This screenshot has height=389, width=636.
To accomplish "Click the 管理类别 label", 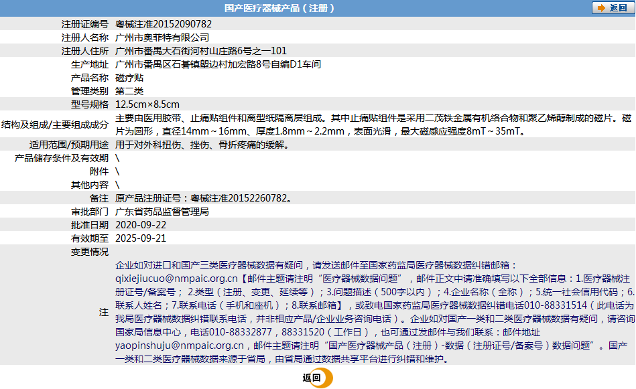I will (90, 91).
